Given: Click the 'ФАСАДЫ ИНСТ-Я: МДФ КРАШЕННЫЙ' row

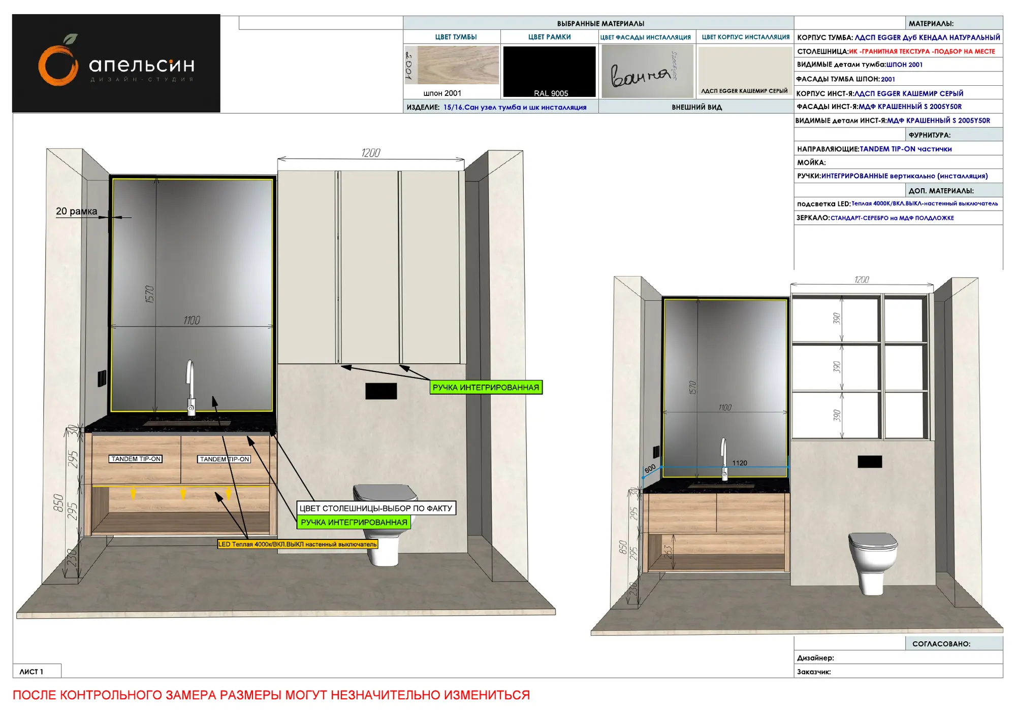Looking at the screenshot, I should [x=898, y=107].
